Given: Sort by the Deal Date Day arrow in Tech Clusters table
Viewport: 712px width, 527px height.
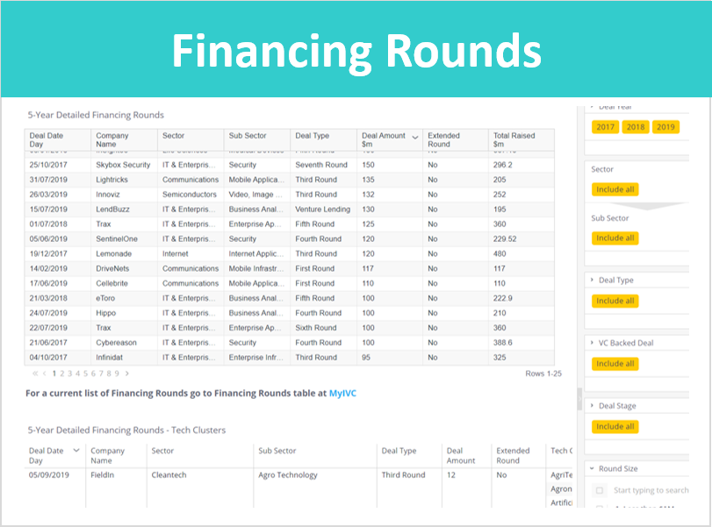Looking at the screenshot, I should click(x=76, y=451).
